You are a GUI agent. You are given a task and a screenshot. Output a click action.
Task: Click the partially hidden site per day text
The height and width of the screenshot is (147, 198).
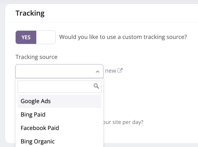pyautogui.click(x=123, y=122)
